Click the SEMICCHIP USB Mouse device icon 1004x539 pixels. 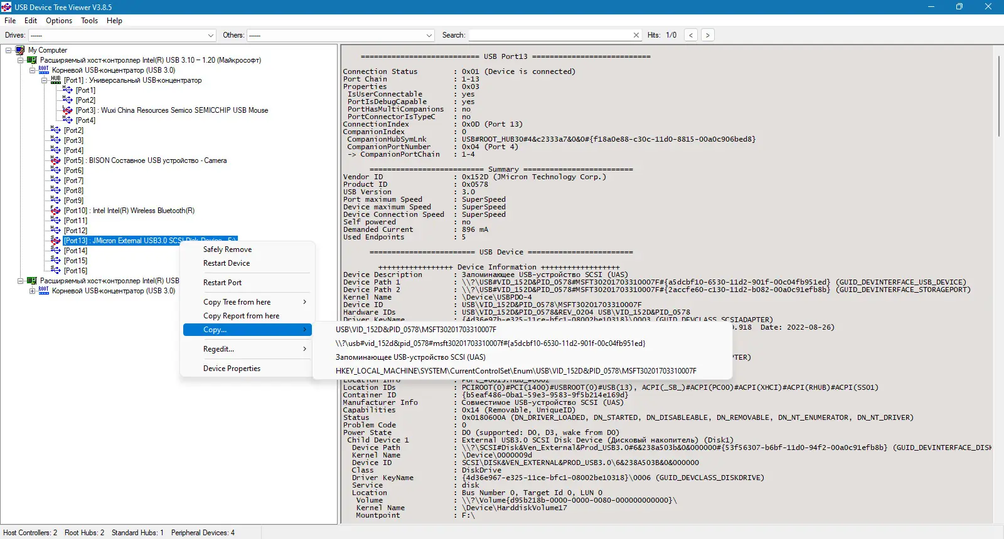coord(68,110)
